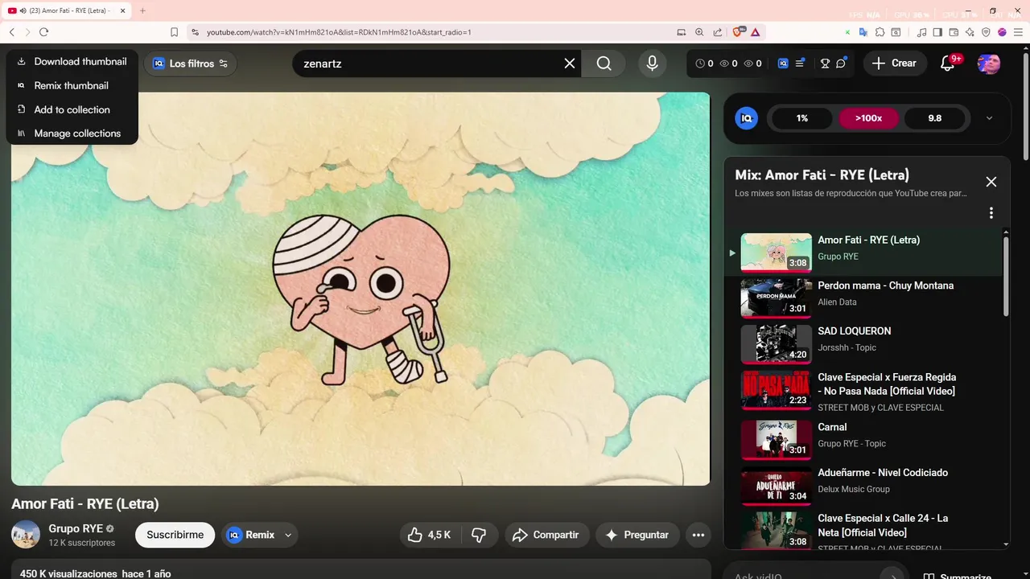Viewport: 1030px width, 579px height.
Task: Click the Crear button
Action: tap(894, 63)
